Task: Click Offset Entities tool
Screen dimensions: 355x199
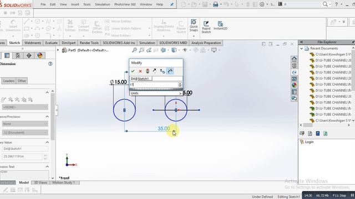Action: click(97, 27)
